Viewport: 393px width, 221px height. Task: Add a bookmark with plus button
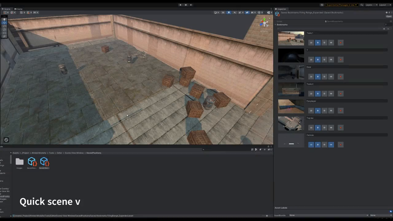point(384,29)
